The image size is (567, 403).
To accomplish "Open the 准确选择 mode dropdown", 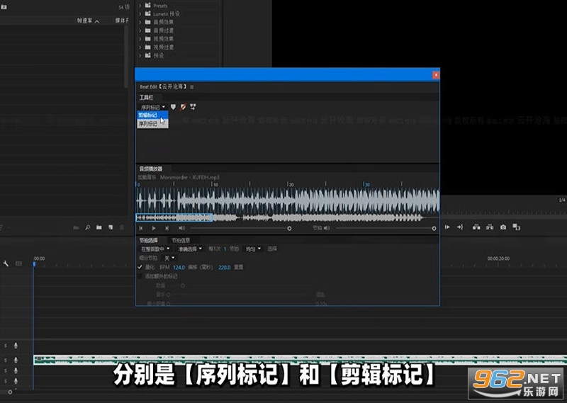I will [190, 249].
